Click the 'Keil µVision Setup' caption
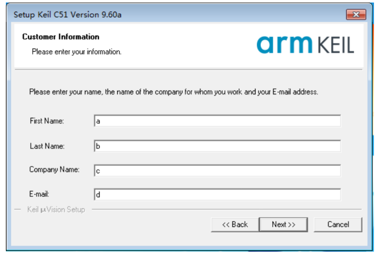This screenshot has width=379, height=255. pos(56,209)
